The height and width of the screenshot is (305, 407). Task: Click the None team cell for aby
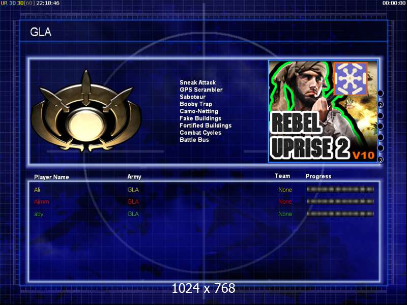point(285,214)
